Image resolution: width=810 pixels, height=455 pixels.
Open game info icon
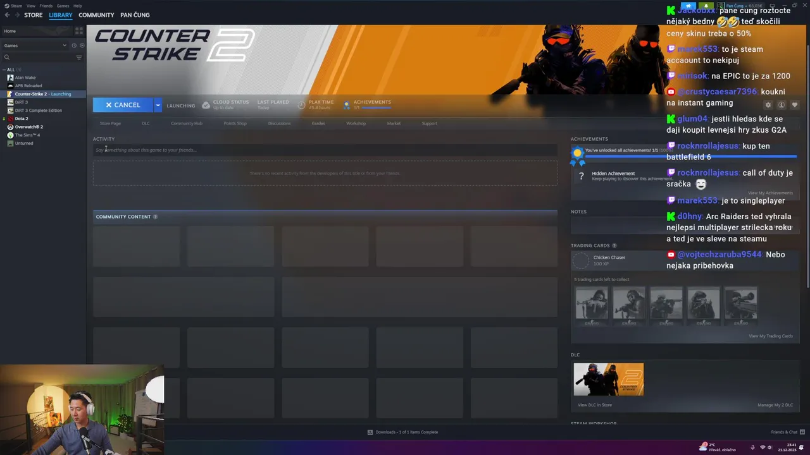click(782, 105)
